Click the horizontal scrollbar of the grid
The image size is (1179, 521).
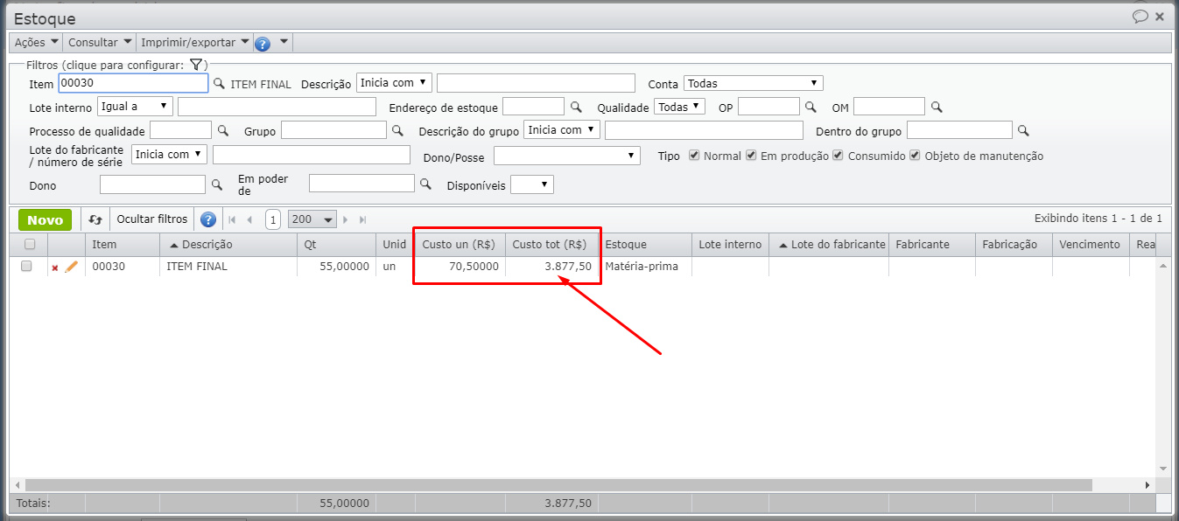pyautogui.click(x=558, y=484)
